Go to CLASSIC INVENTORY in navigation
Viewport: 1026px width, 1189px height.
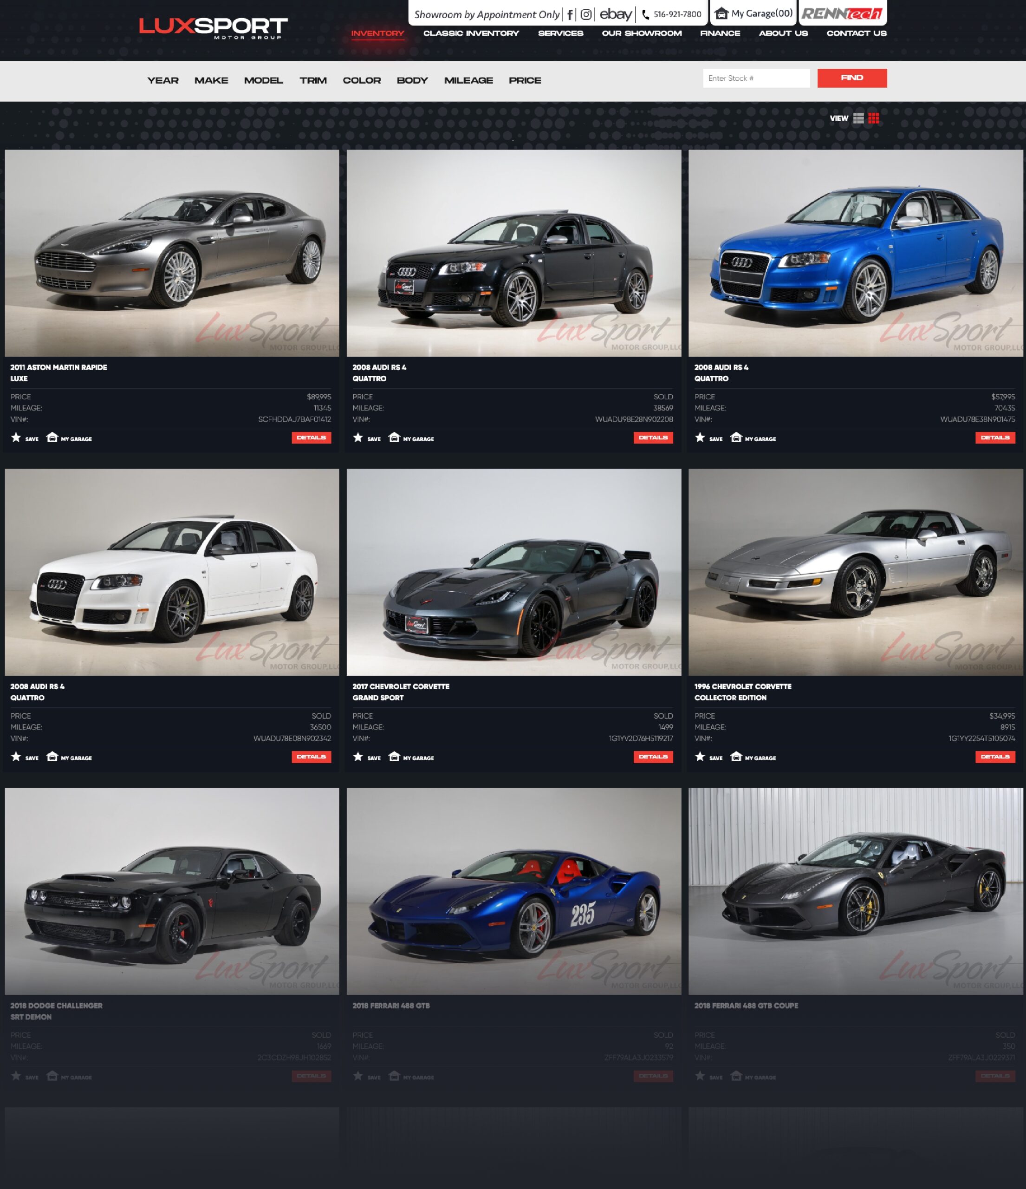point(471,33)
